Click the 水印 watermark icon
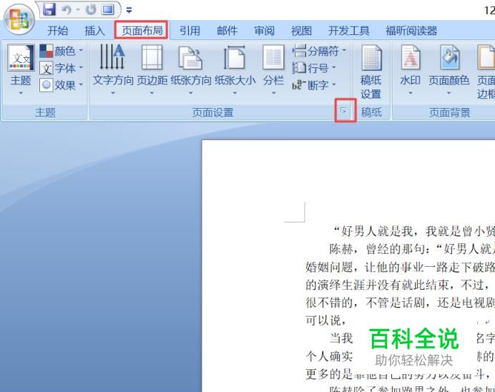The height and width of the screenshot is (392, 495). pos(411,57)
